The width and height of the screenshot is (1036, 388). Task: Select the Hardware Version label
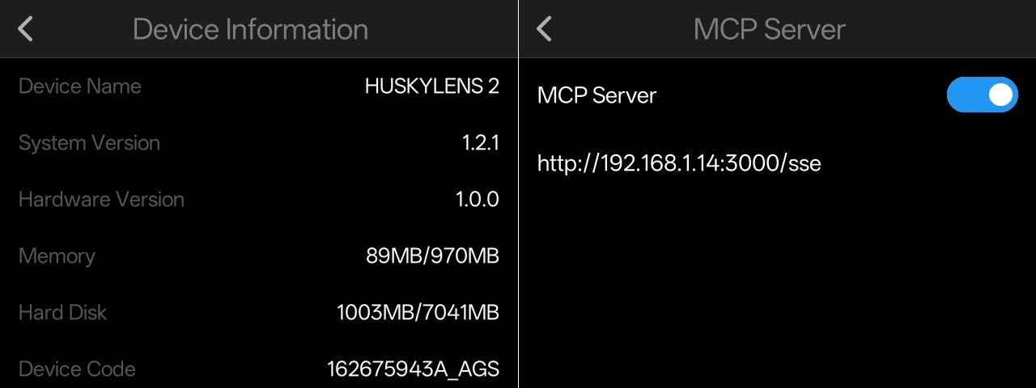(101, 200)
